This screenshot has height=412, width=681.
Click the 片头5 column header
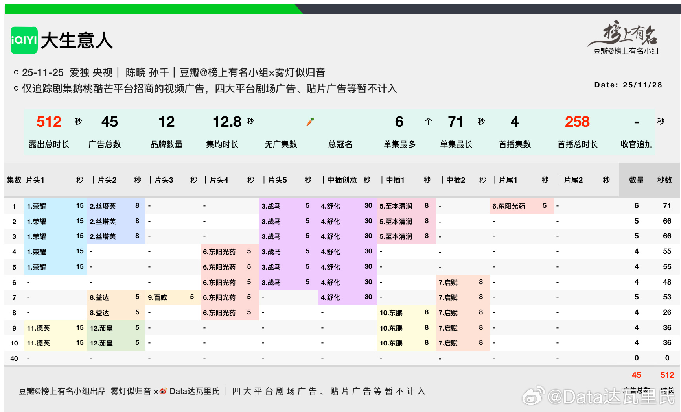(x=278, y=180)
